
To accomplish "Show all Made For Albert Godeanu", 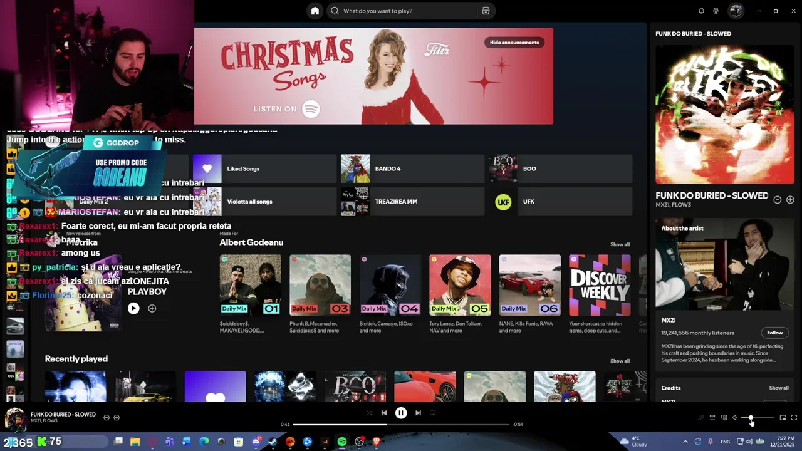I will 620,244.
